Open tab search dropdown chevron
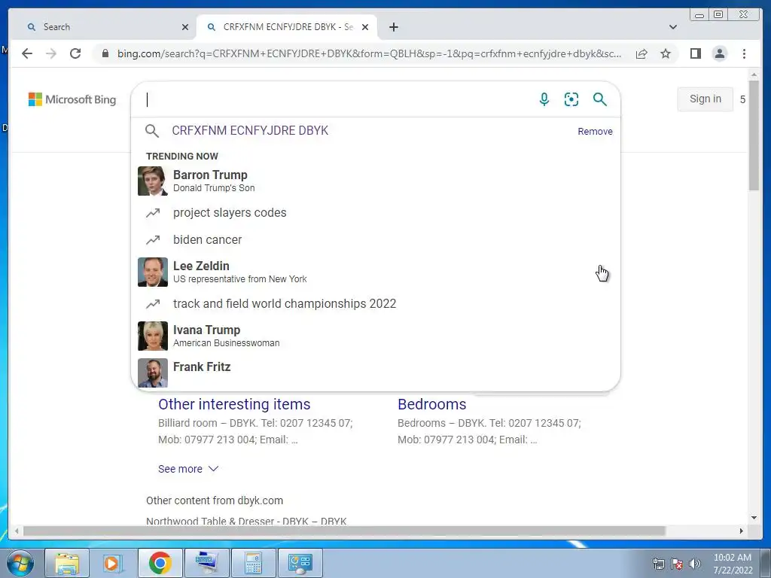 tap(672, 27)
